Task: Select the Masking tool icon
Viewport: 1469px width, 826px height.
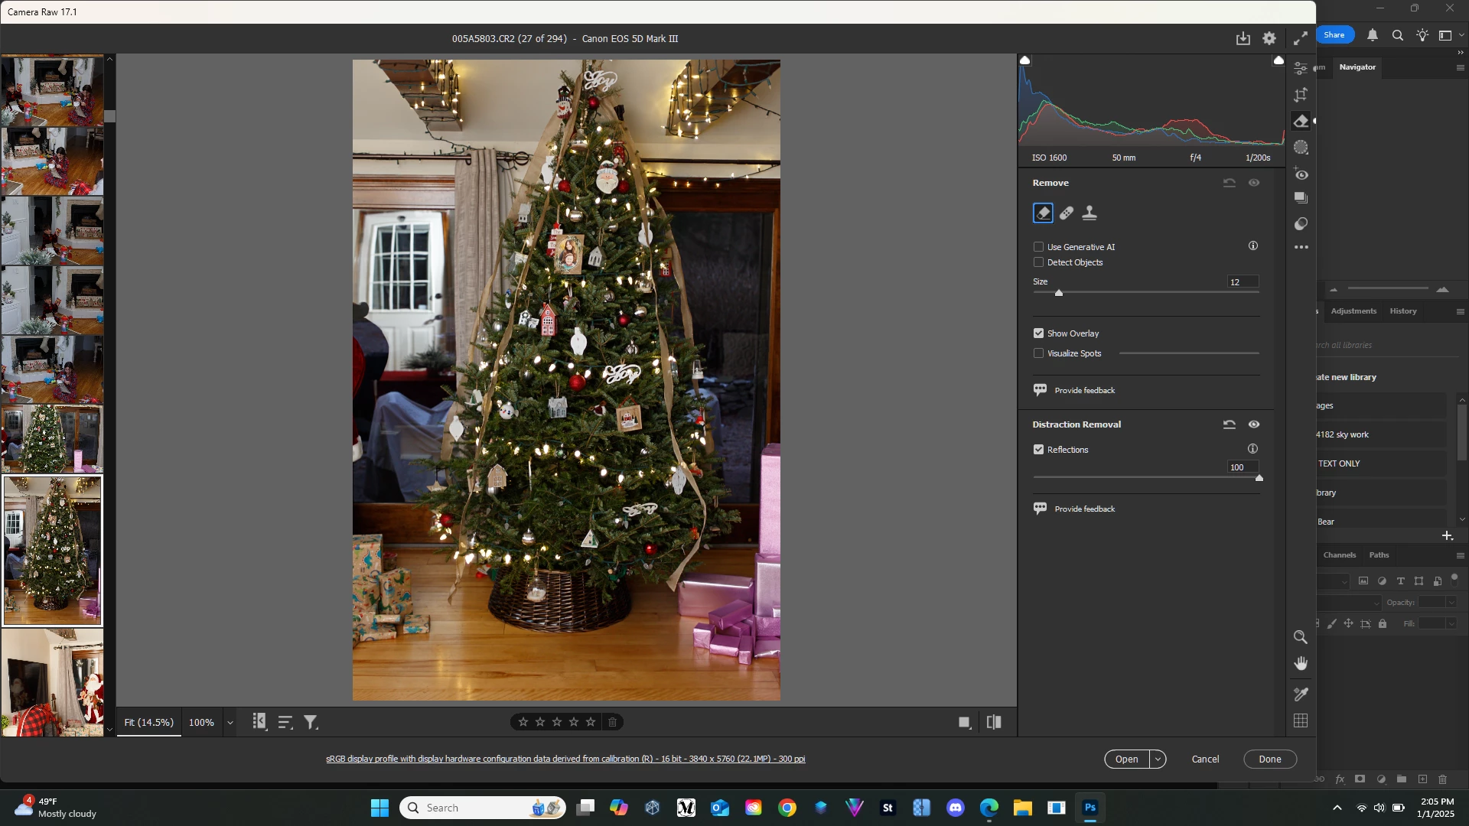Action: click(x=1301, y=148)
